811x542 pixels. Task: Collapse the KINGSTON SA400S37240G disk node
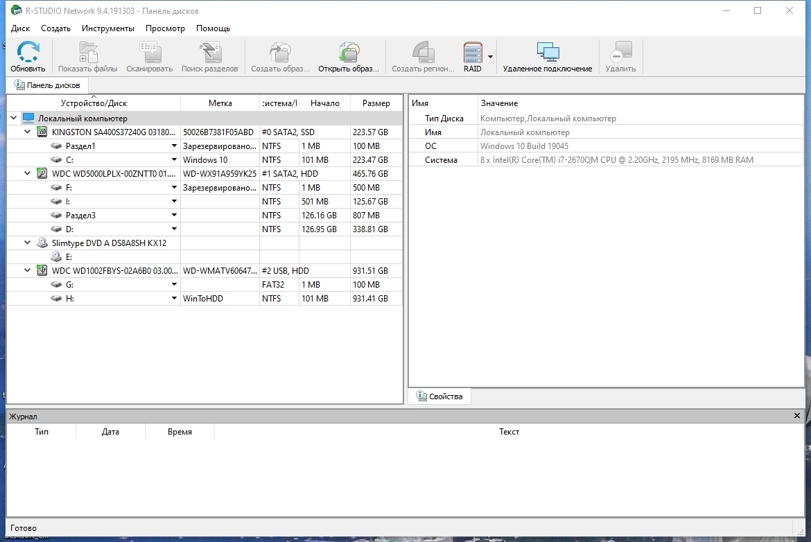[x=28, y=132]
